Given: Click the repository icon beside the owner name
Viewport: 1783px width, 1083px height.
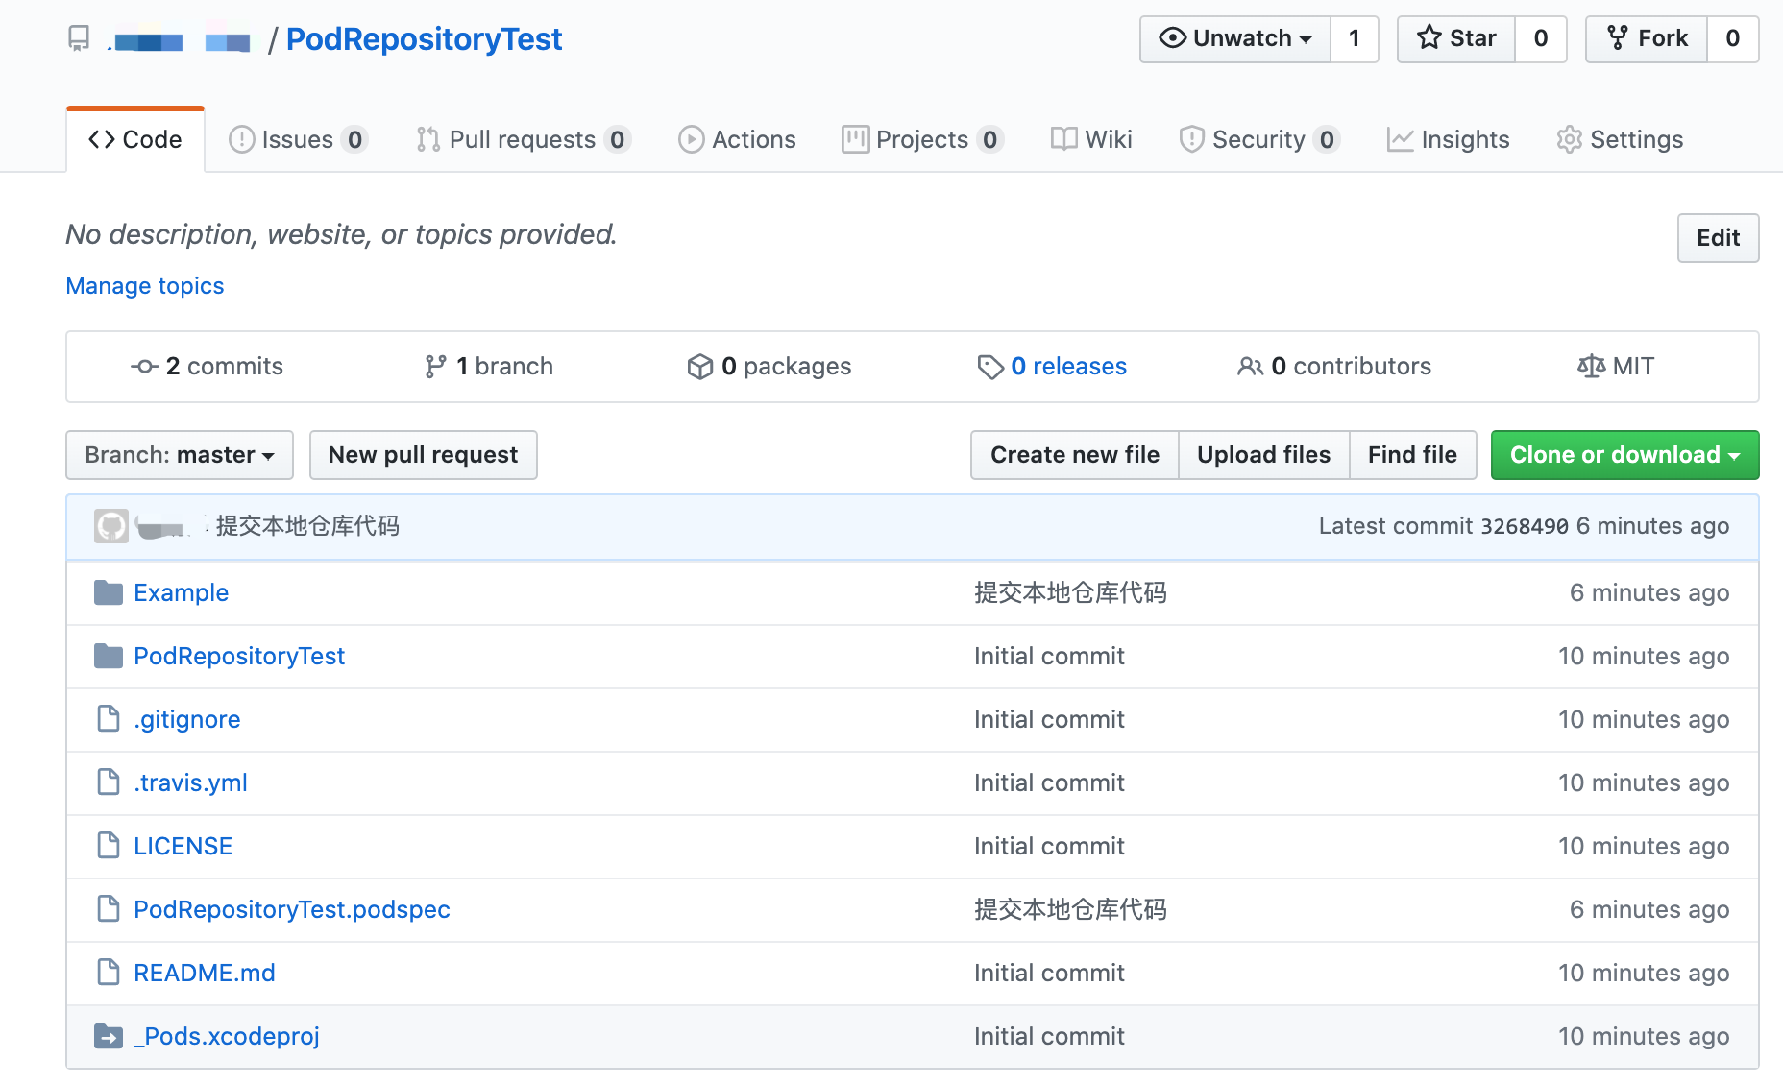Looking at the screenshot, I should pos(79,38).
